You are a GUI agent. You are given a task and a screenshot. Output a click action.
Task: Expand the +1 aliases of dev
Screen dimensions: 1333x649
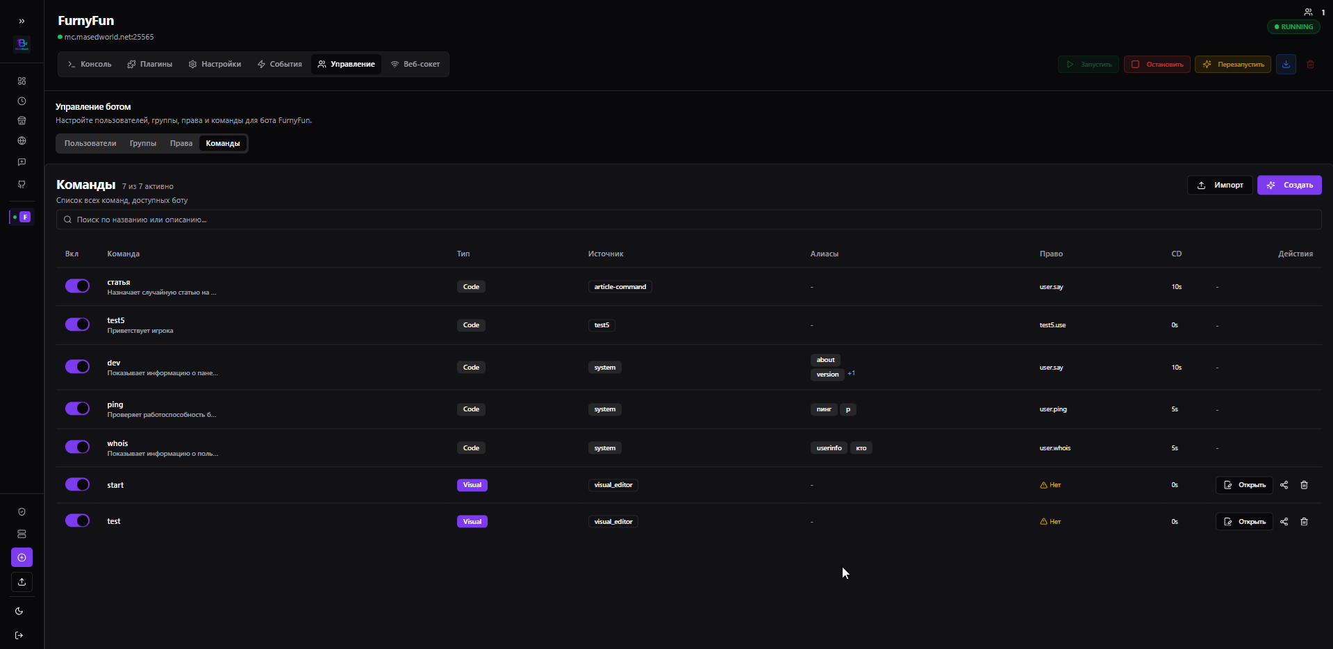[x=851, y=374]
